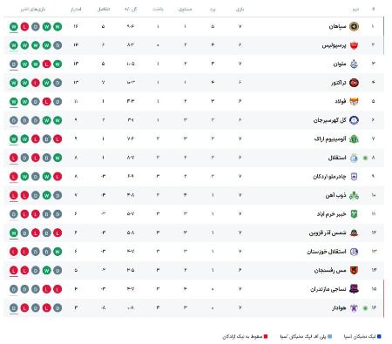This screenshot has height=344, width=392.
Task: Click the Zob Ahan green logo
Action: pyautogui.click(x=354, y=195)
